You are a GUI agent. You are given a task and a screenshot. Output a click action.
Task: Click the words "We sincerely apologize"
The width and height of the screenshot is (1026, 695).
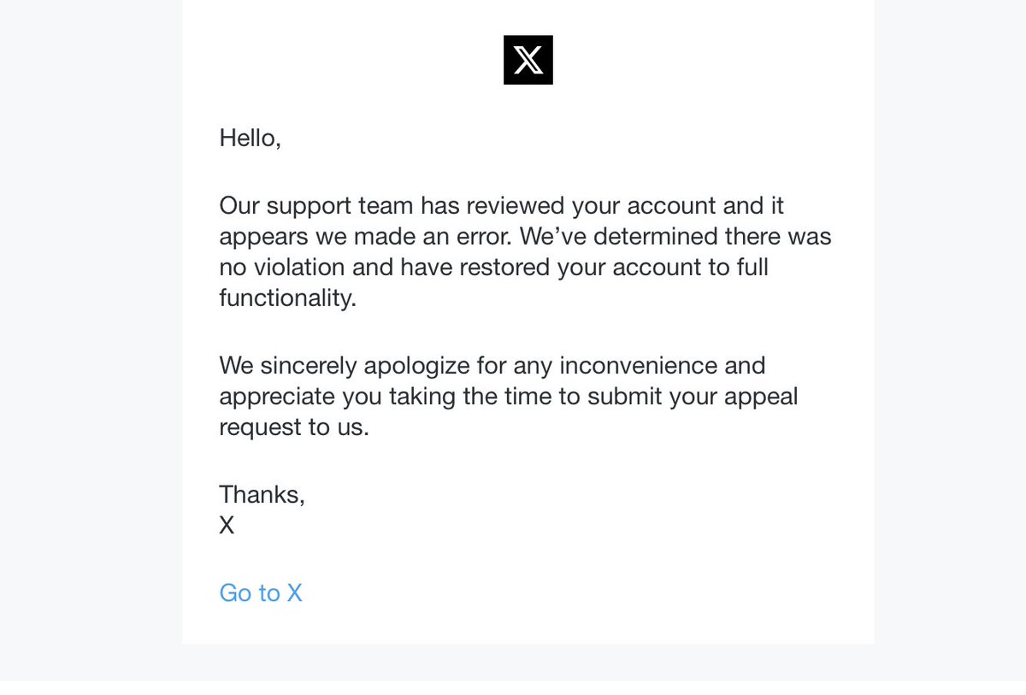click(345, 365)
